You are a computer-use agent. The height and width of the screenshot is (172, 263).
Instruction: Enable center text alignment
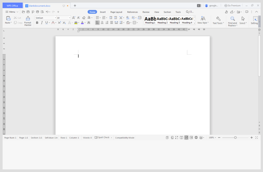[102, 23]
